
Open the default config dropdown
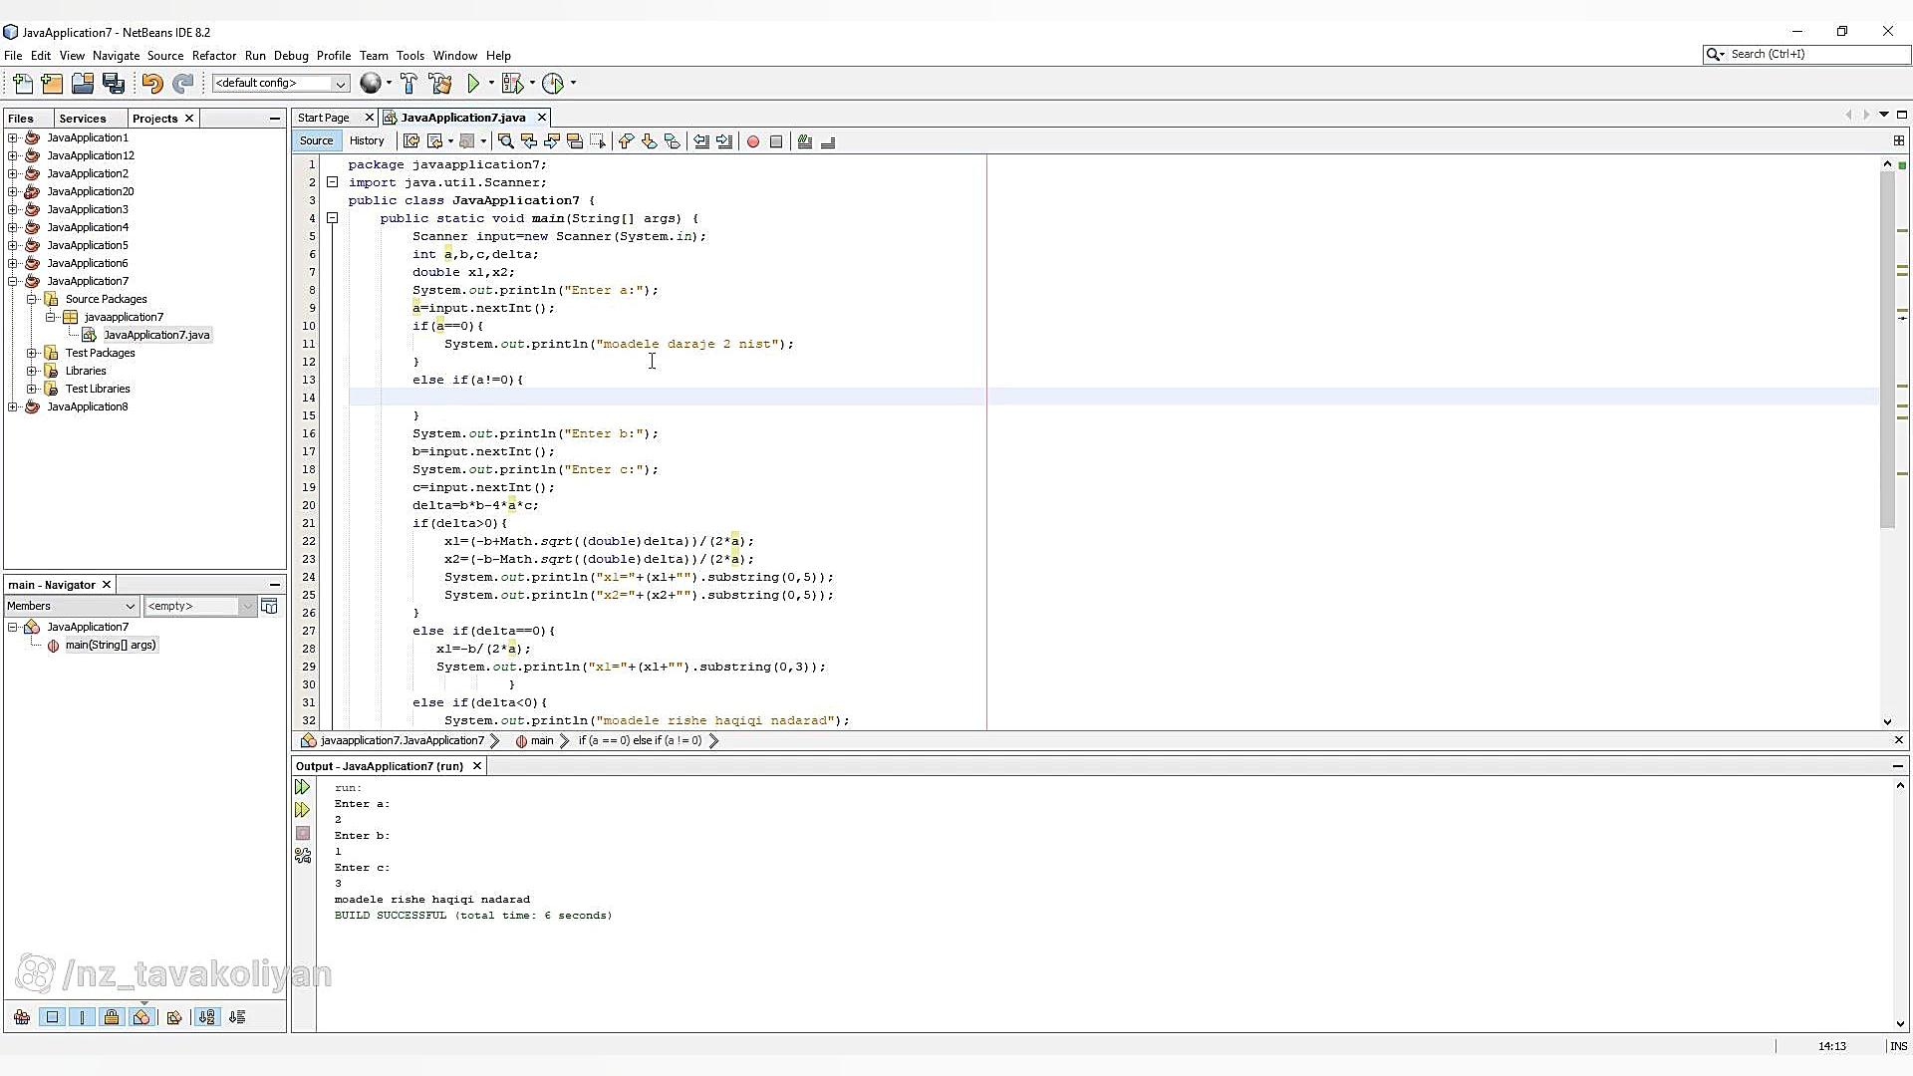[280, 84]
